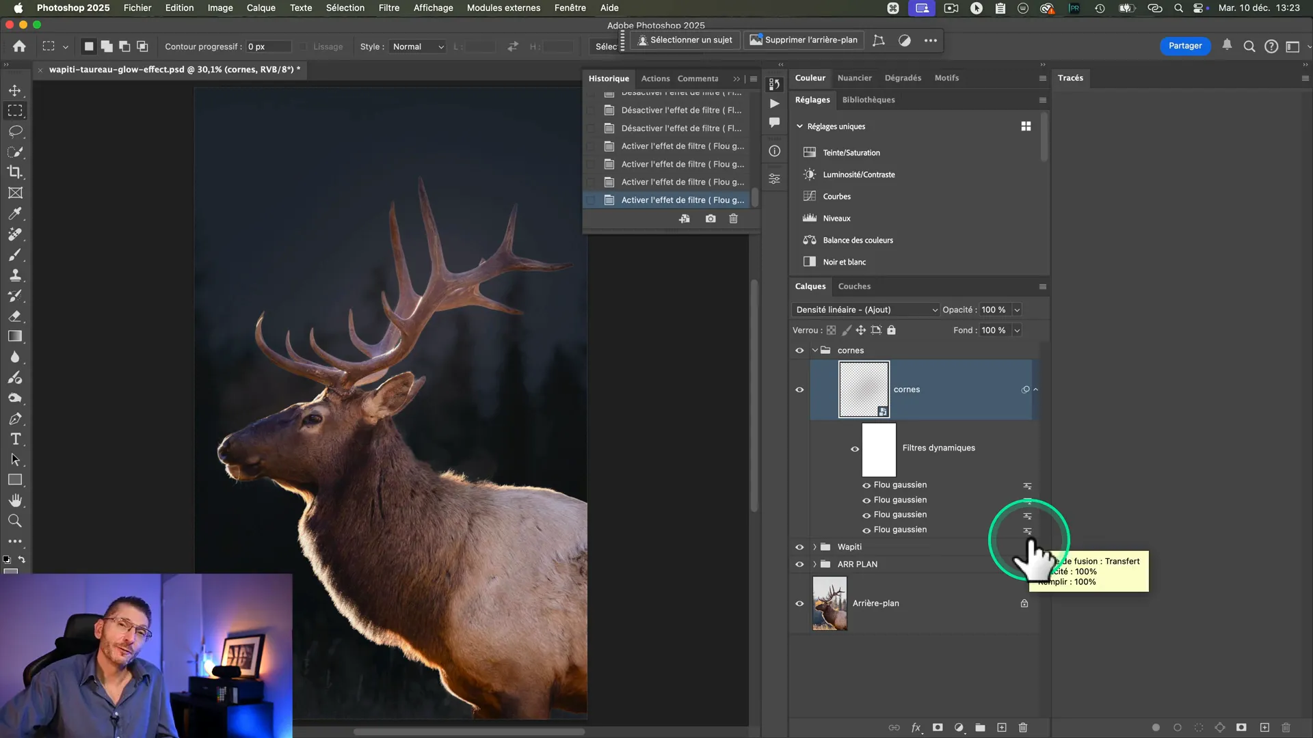Image resolution: width=1313 pixels, height=738 pixels.
Task: Select the Eyedropper tool
Action: [x=15, y=213]
